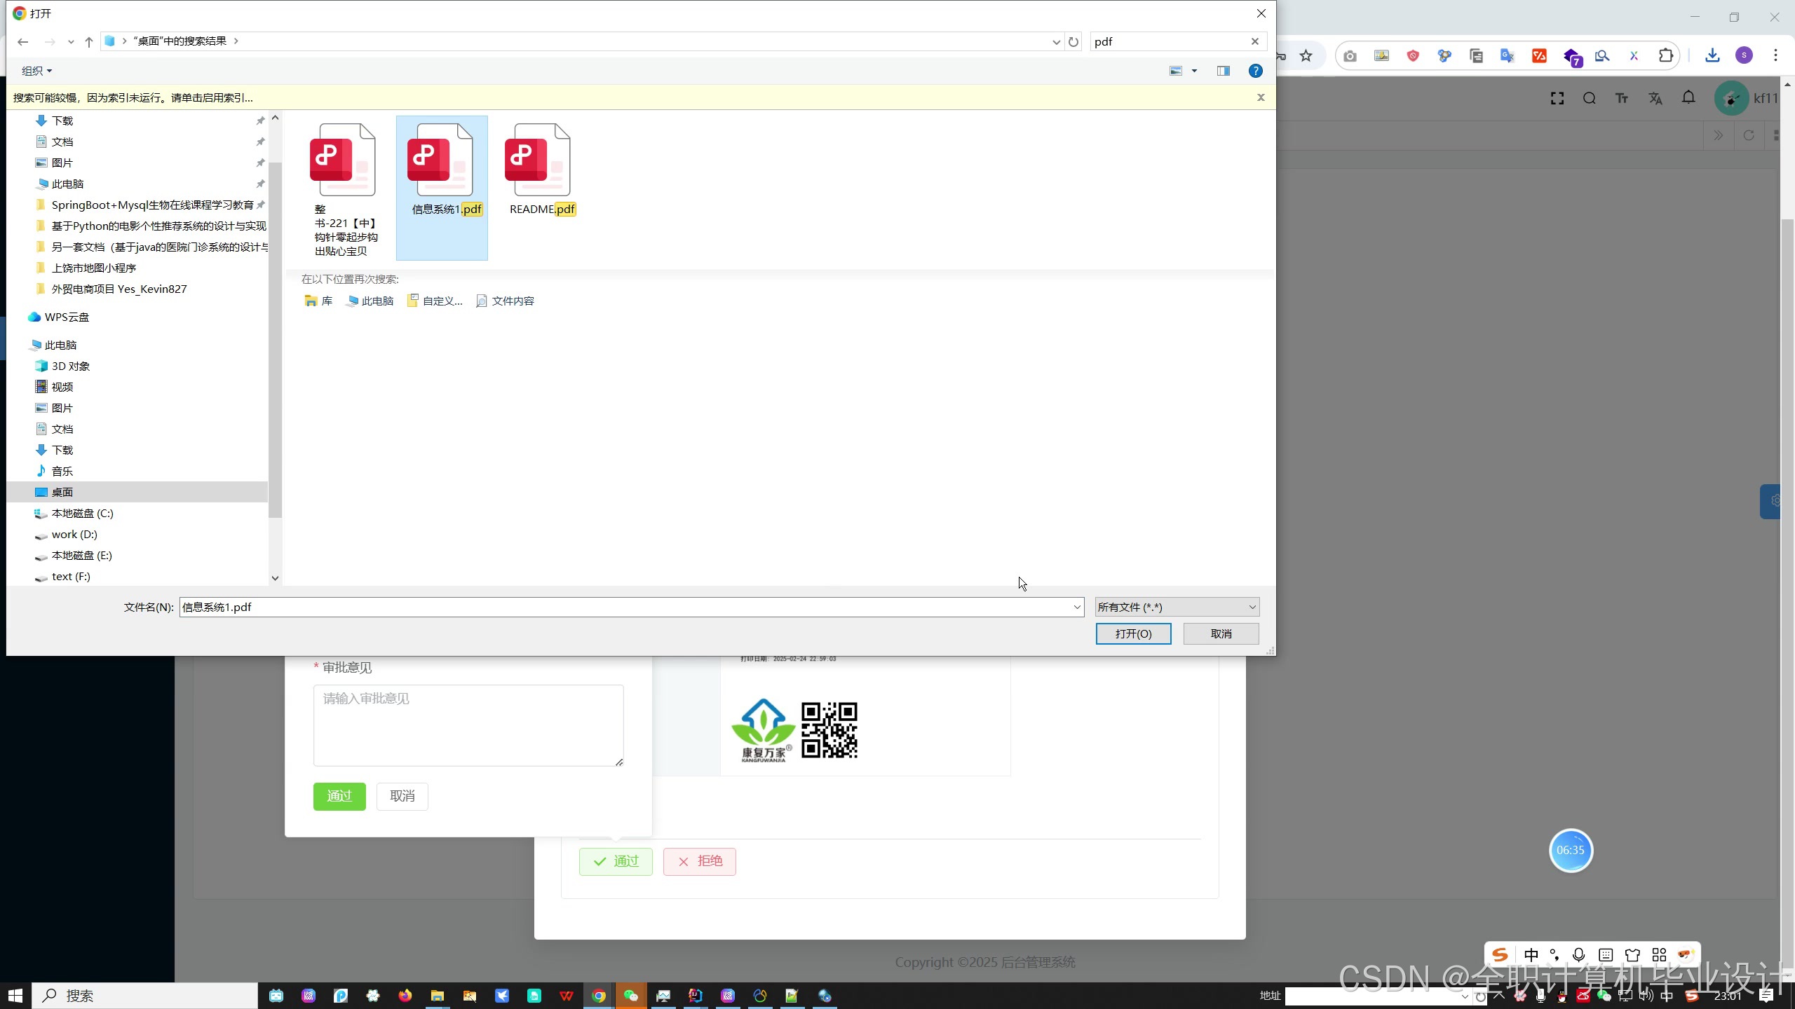Clear the pdf search box
The image size is (1795, 1009).
tap(1255, 41)
